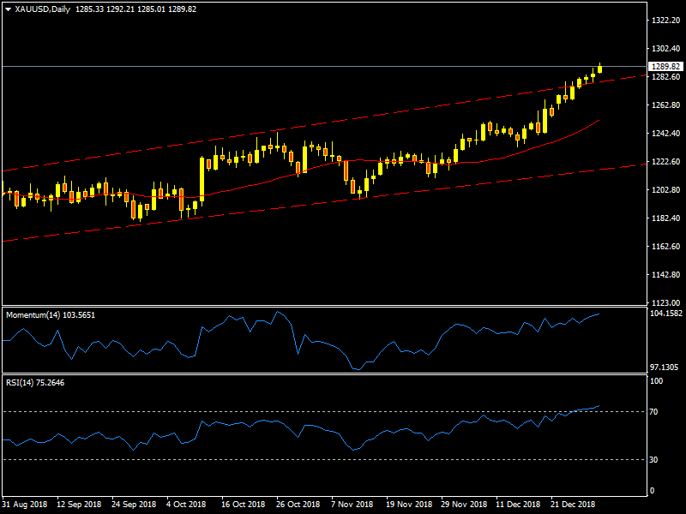The height and width of the screenshot is (514, 686).
Task: Select the 29 Nov 2018 date label
Action: pyautogui.click(x=462, y=505)
